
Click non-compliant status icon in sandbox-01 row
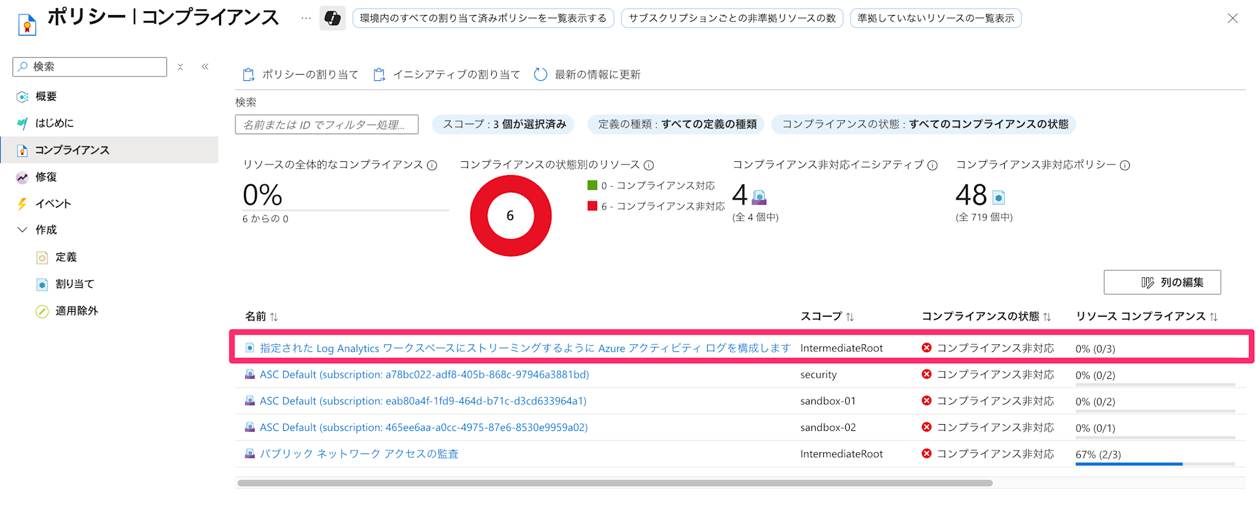926,400
